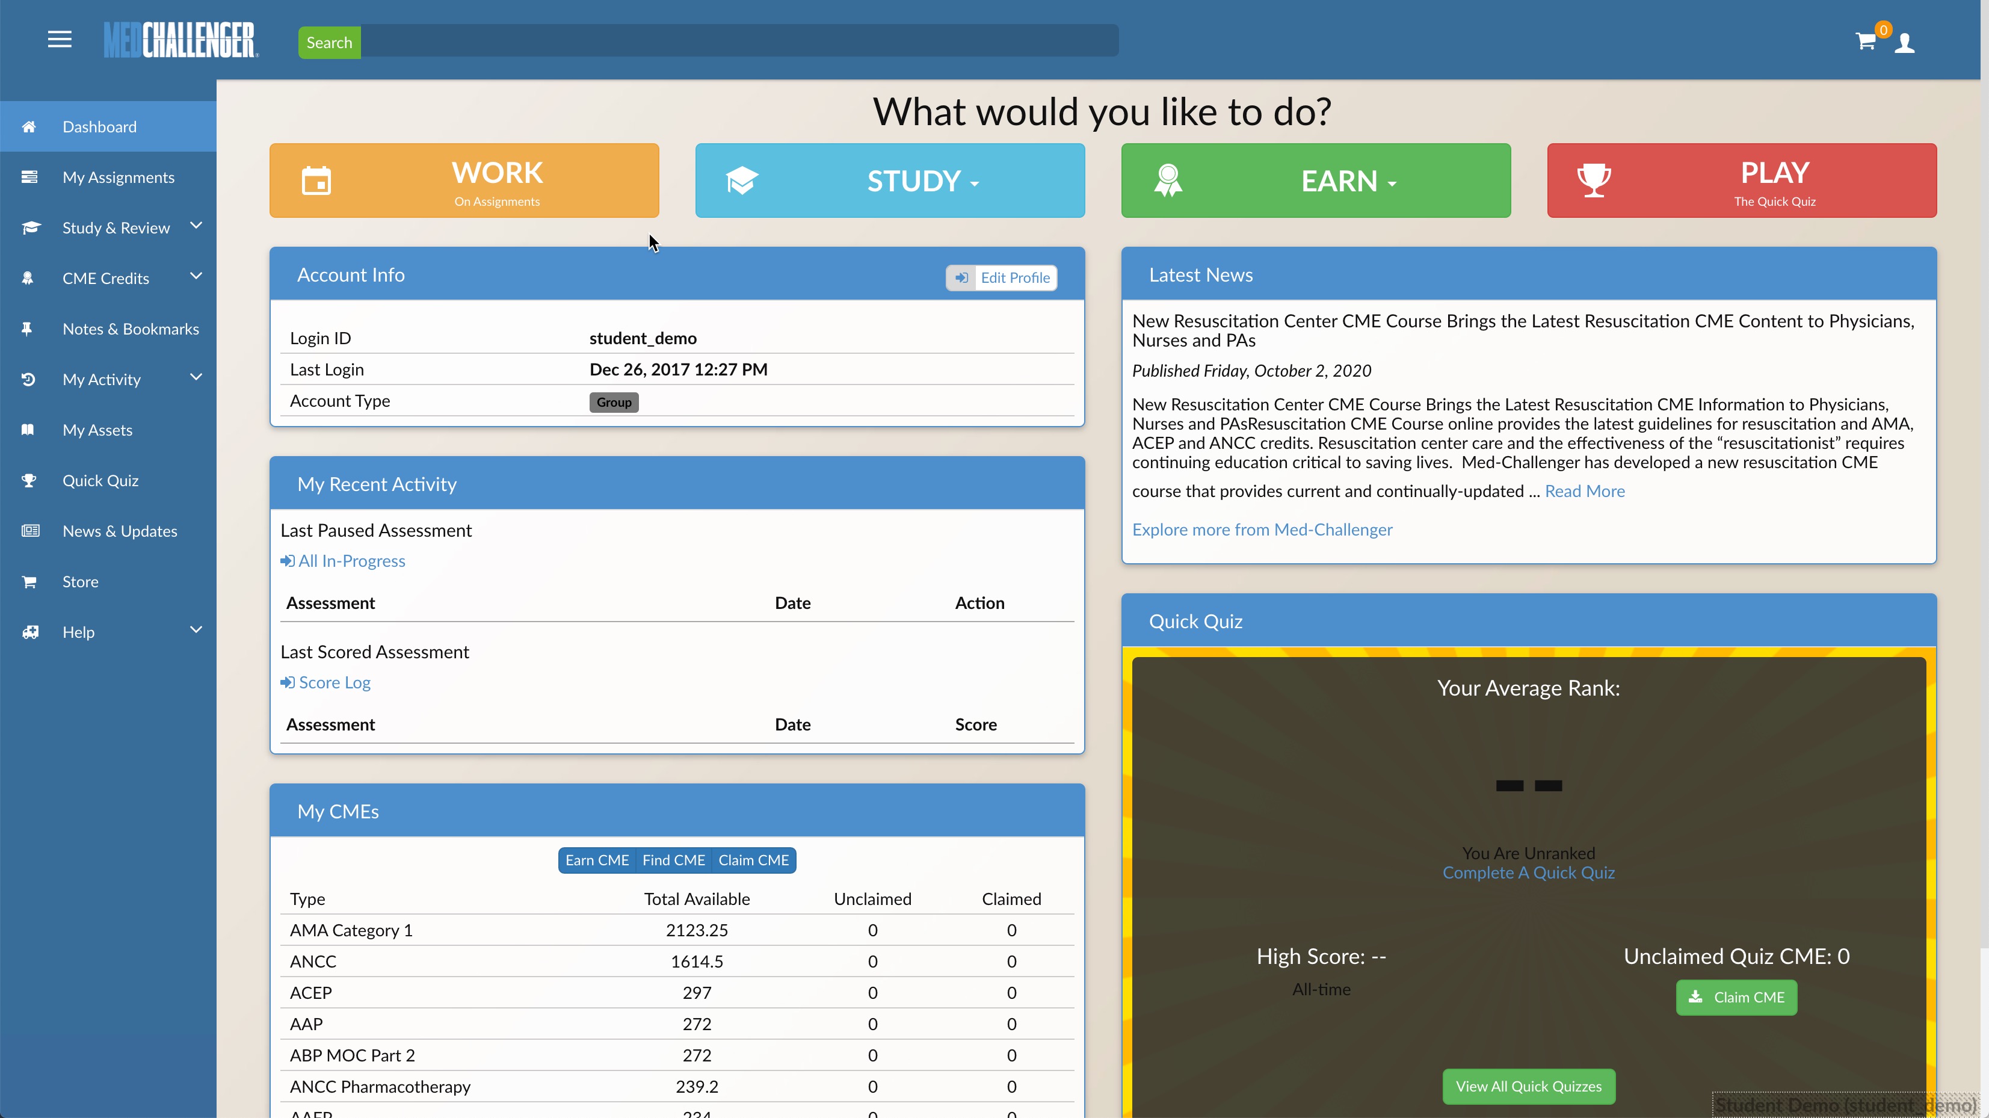Click the green Claim CME quiz button

(x=1736, y=998)
